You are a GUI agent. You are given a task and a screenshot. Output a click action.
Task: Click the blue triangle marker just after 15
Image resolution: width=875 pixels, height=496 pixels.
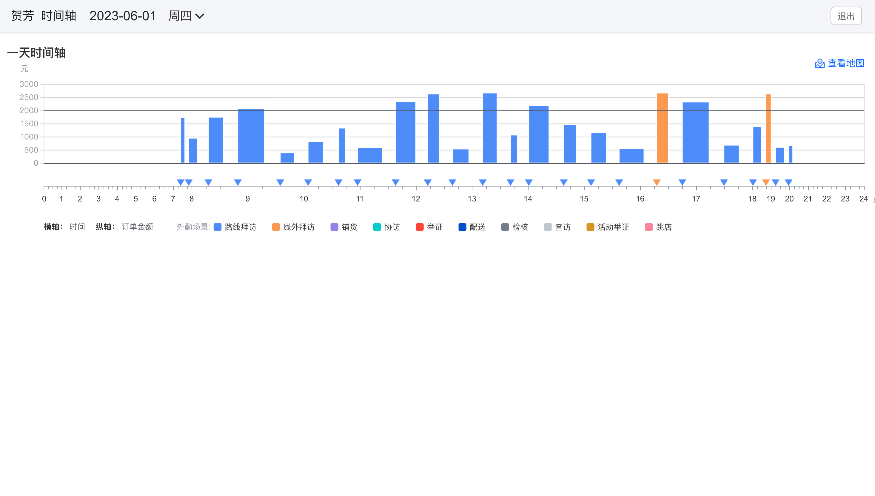(591, 182)
